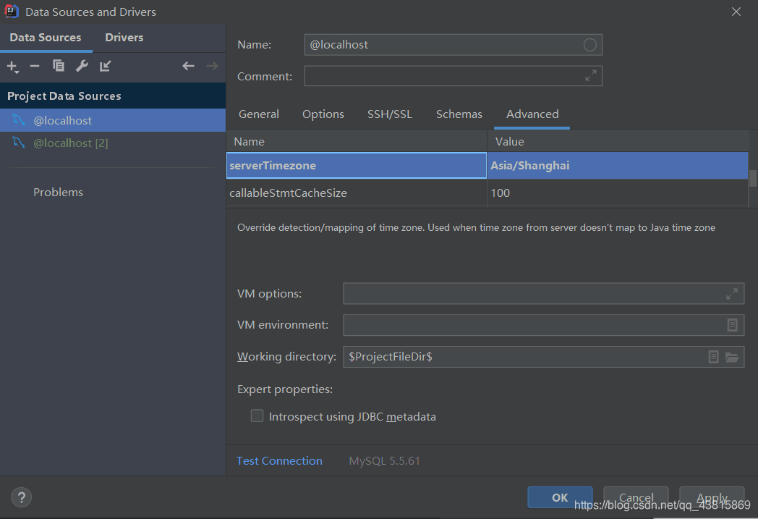Open help with the question mark button
Screen dimensions: 758x519
coord(21,497)
